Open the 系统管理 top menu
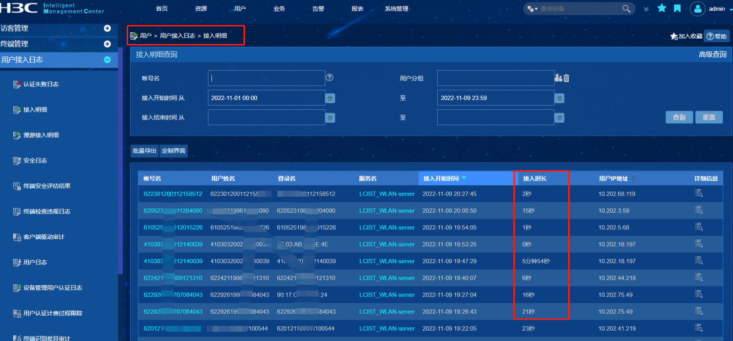The width and height of the screenshot is (733, 341). click(397, 9)
